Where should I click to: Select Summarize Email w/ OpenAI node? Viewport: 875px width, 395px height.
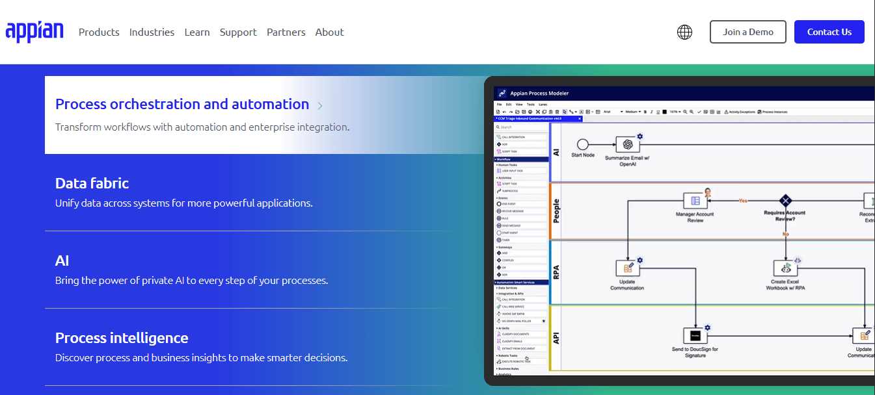pos(627,144)
